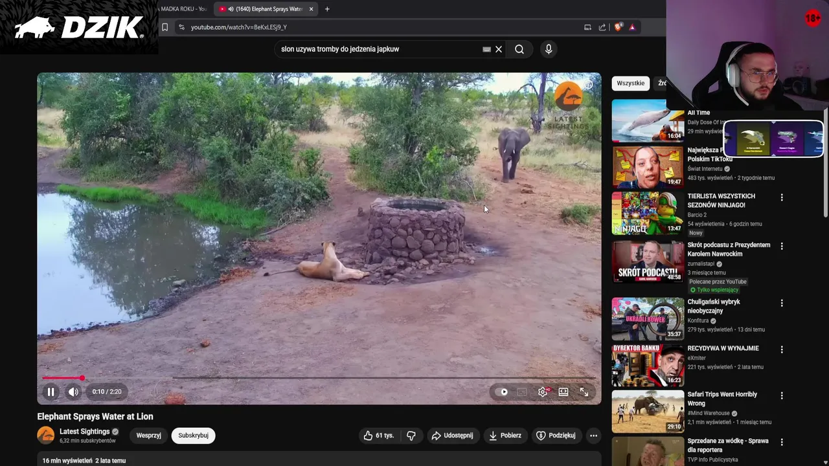Share video via Udostępnij button
Viewport: 829px width, 466px height.
pyautogui.click(x=452, y=436)
